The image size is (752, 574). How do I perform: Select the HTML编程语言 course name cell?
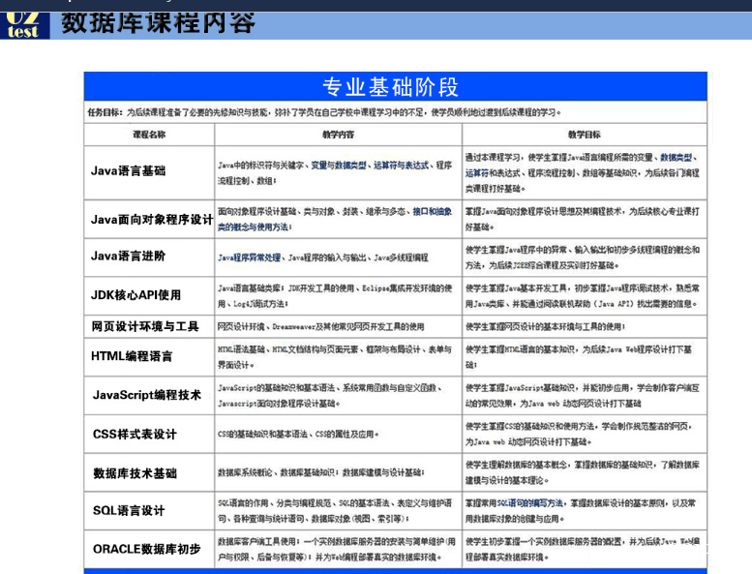149,357
